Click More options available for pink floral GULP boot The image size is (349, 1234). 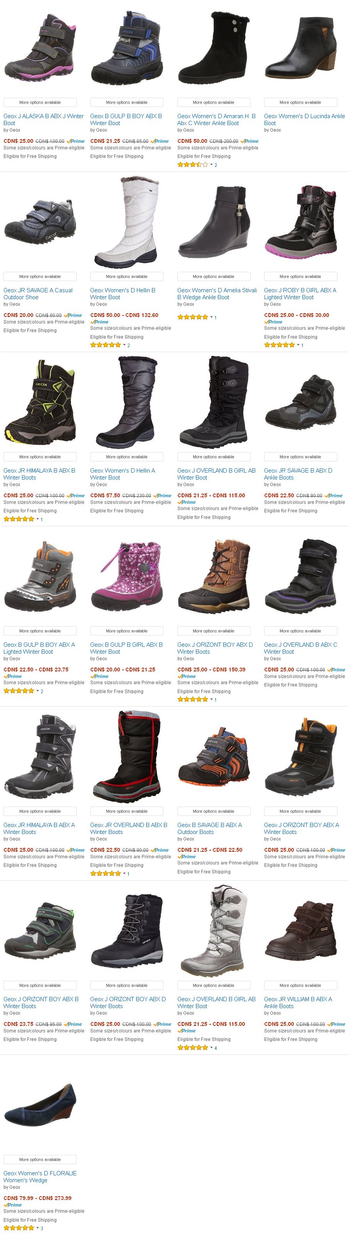click(x=127, y=631)
